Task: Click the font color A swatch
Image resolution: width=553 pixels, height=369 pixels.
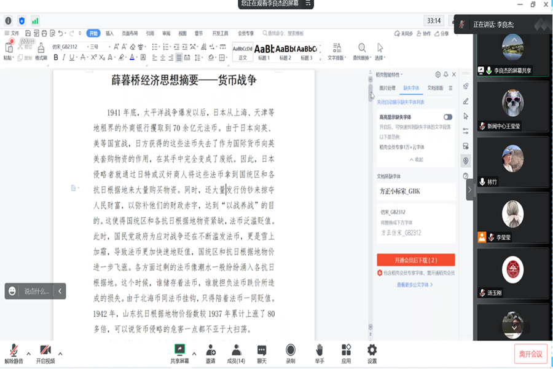Action: point(132,57)
